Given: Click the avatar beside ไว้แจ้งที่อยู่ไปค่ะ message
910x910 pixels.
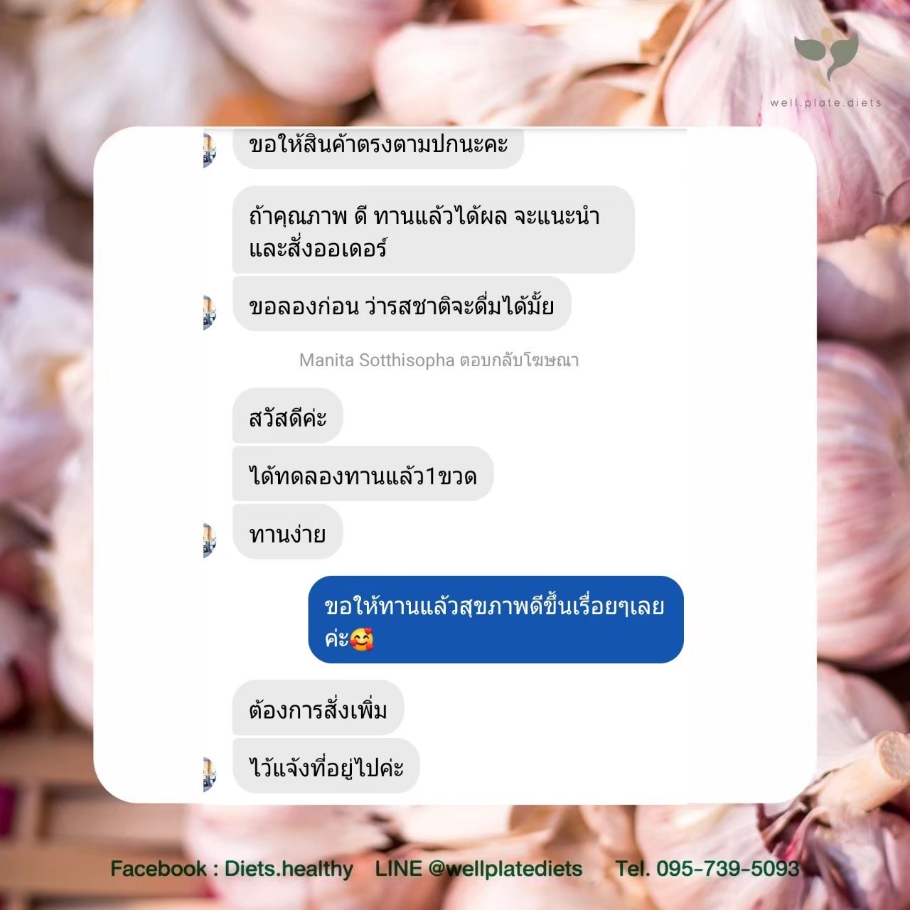Looking at the screenshot, I should coord(210,775).
